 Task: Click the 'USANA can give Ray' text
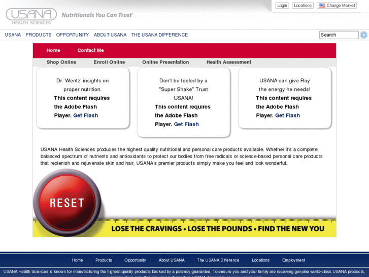pos(285,81)
